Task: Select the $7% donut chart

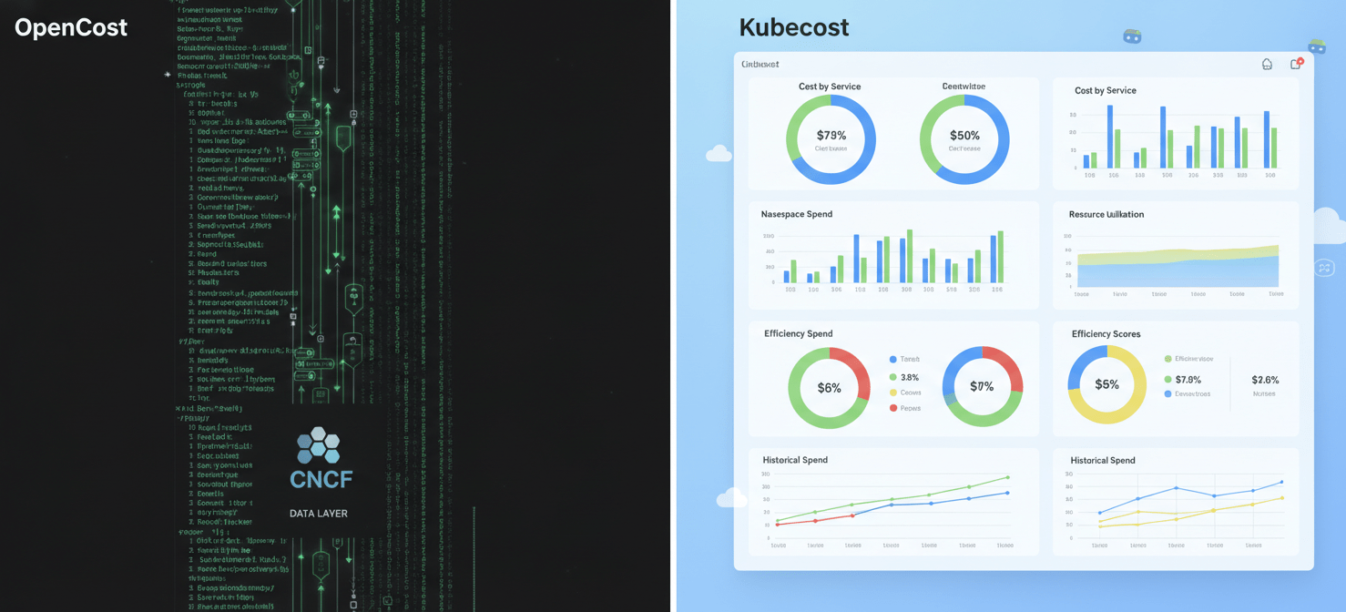Action: [x=982, y=386]
